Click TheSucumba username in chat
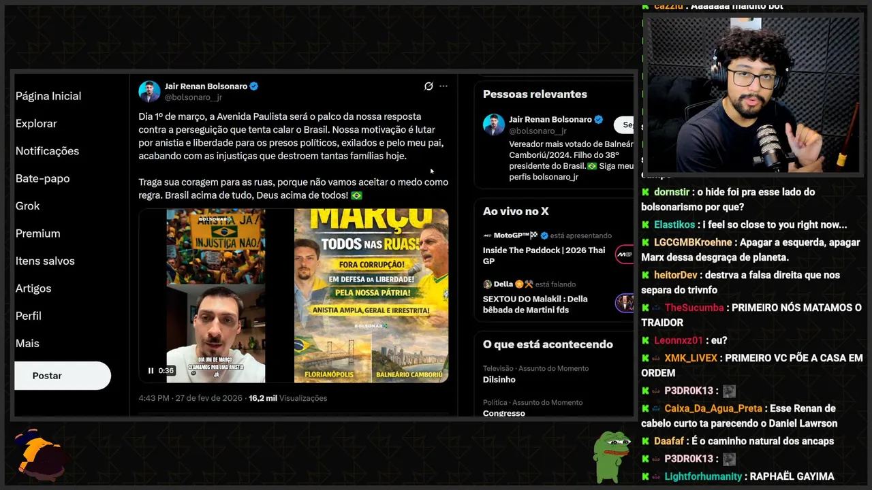Screen dimensions: 872x490 point(694,308)
